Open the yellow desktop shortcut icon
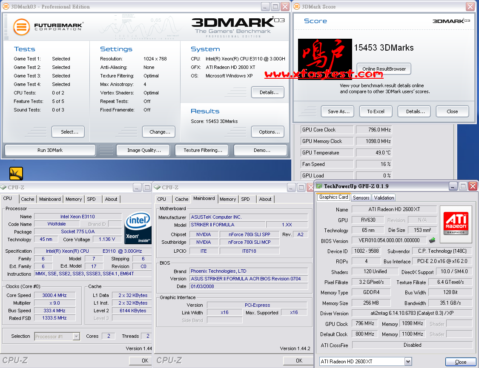The height and width of the screenshot is (368, 479). tap(16, 173)
